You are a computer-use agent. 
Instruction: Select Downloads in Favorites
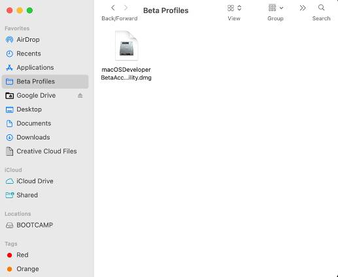33,138
